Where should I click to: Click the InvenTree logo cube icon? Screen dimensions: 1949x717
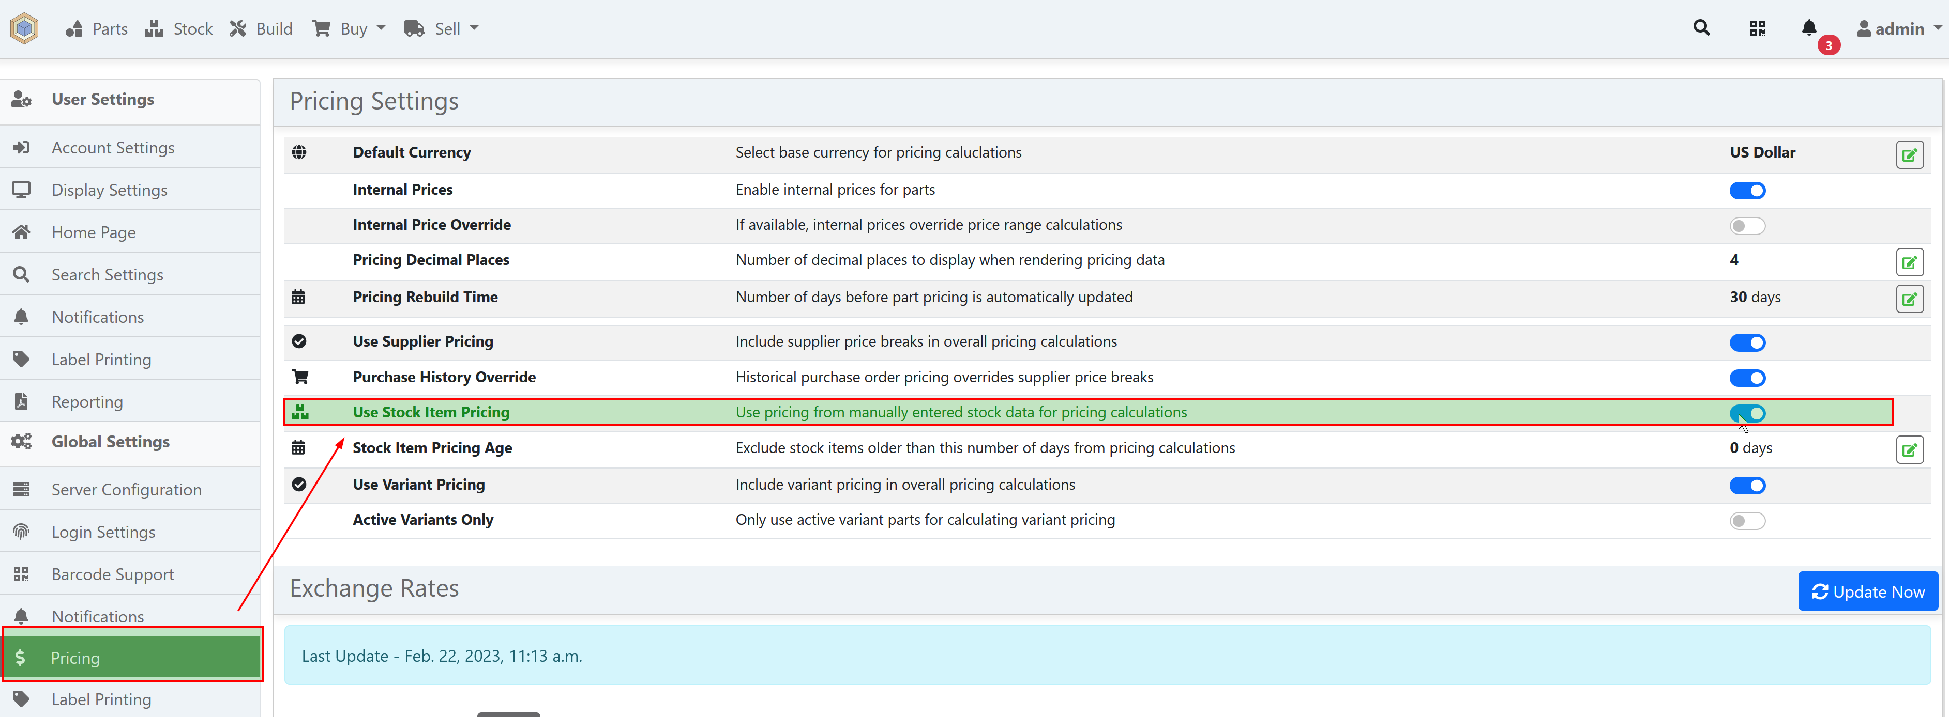tap(23, 28)
